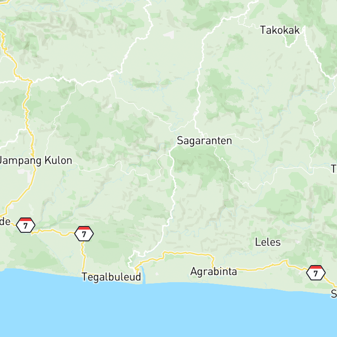Viewport: 337px width, 337px height.
Task: Click the cut-off "T" label at right edge
Action: click(x=334, y=169)
